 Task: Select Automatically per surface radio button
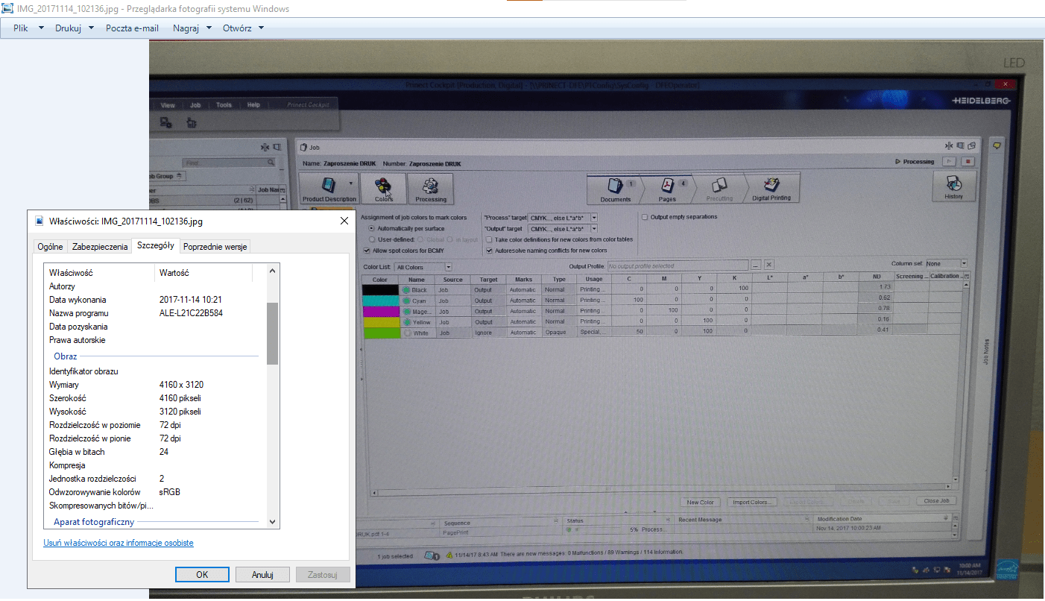pyautogui.click(x=372, y=228)
